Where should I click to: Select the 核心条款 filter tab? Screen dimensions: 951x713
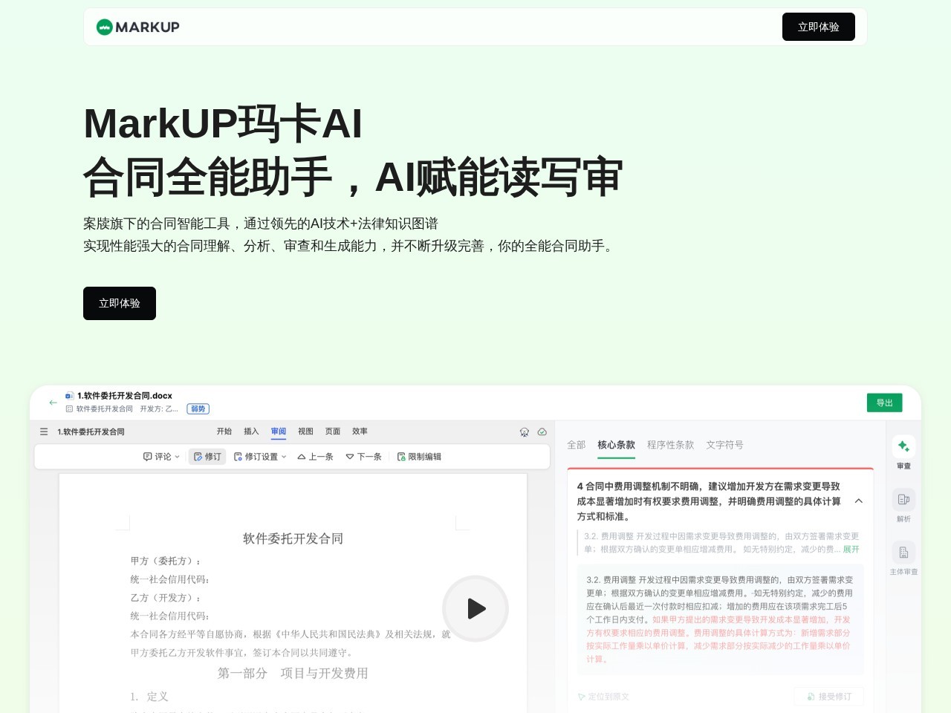(x=617, y=445)
